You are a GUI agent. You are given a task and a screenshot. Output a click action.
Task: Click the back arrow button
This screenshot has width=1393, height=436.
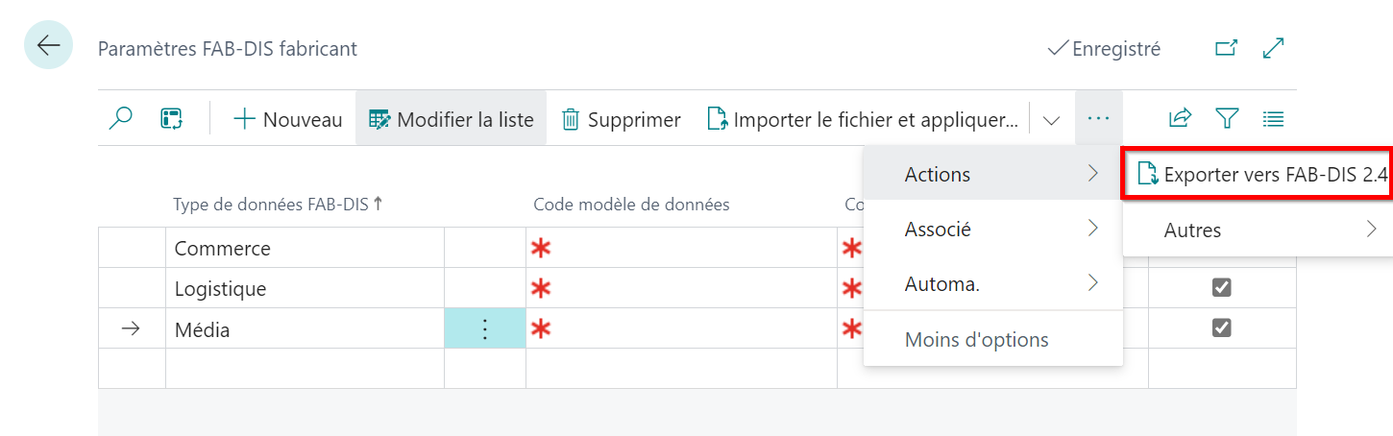click(48, 45)
